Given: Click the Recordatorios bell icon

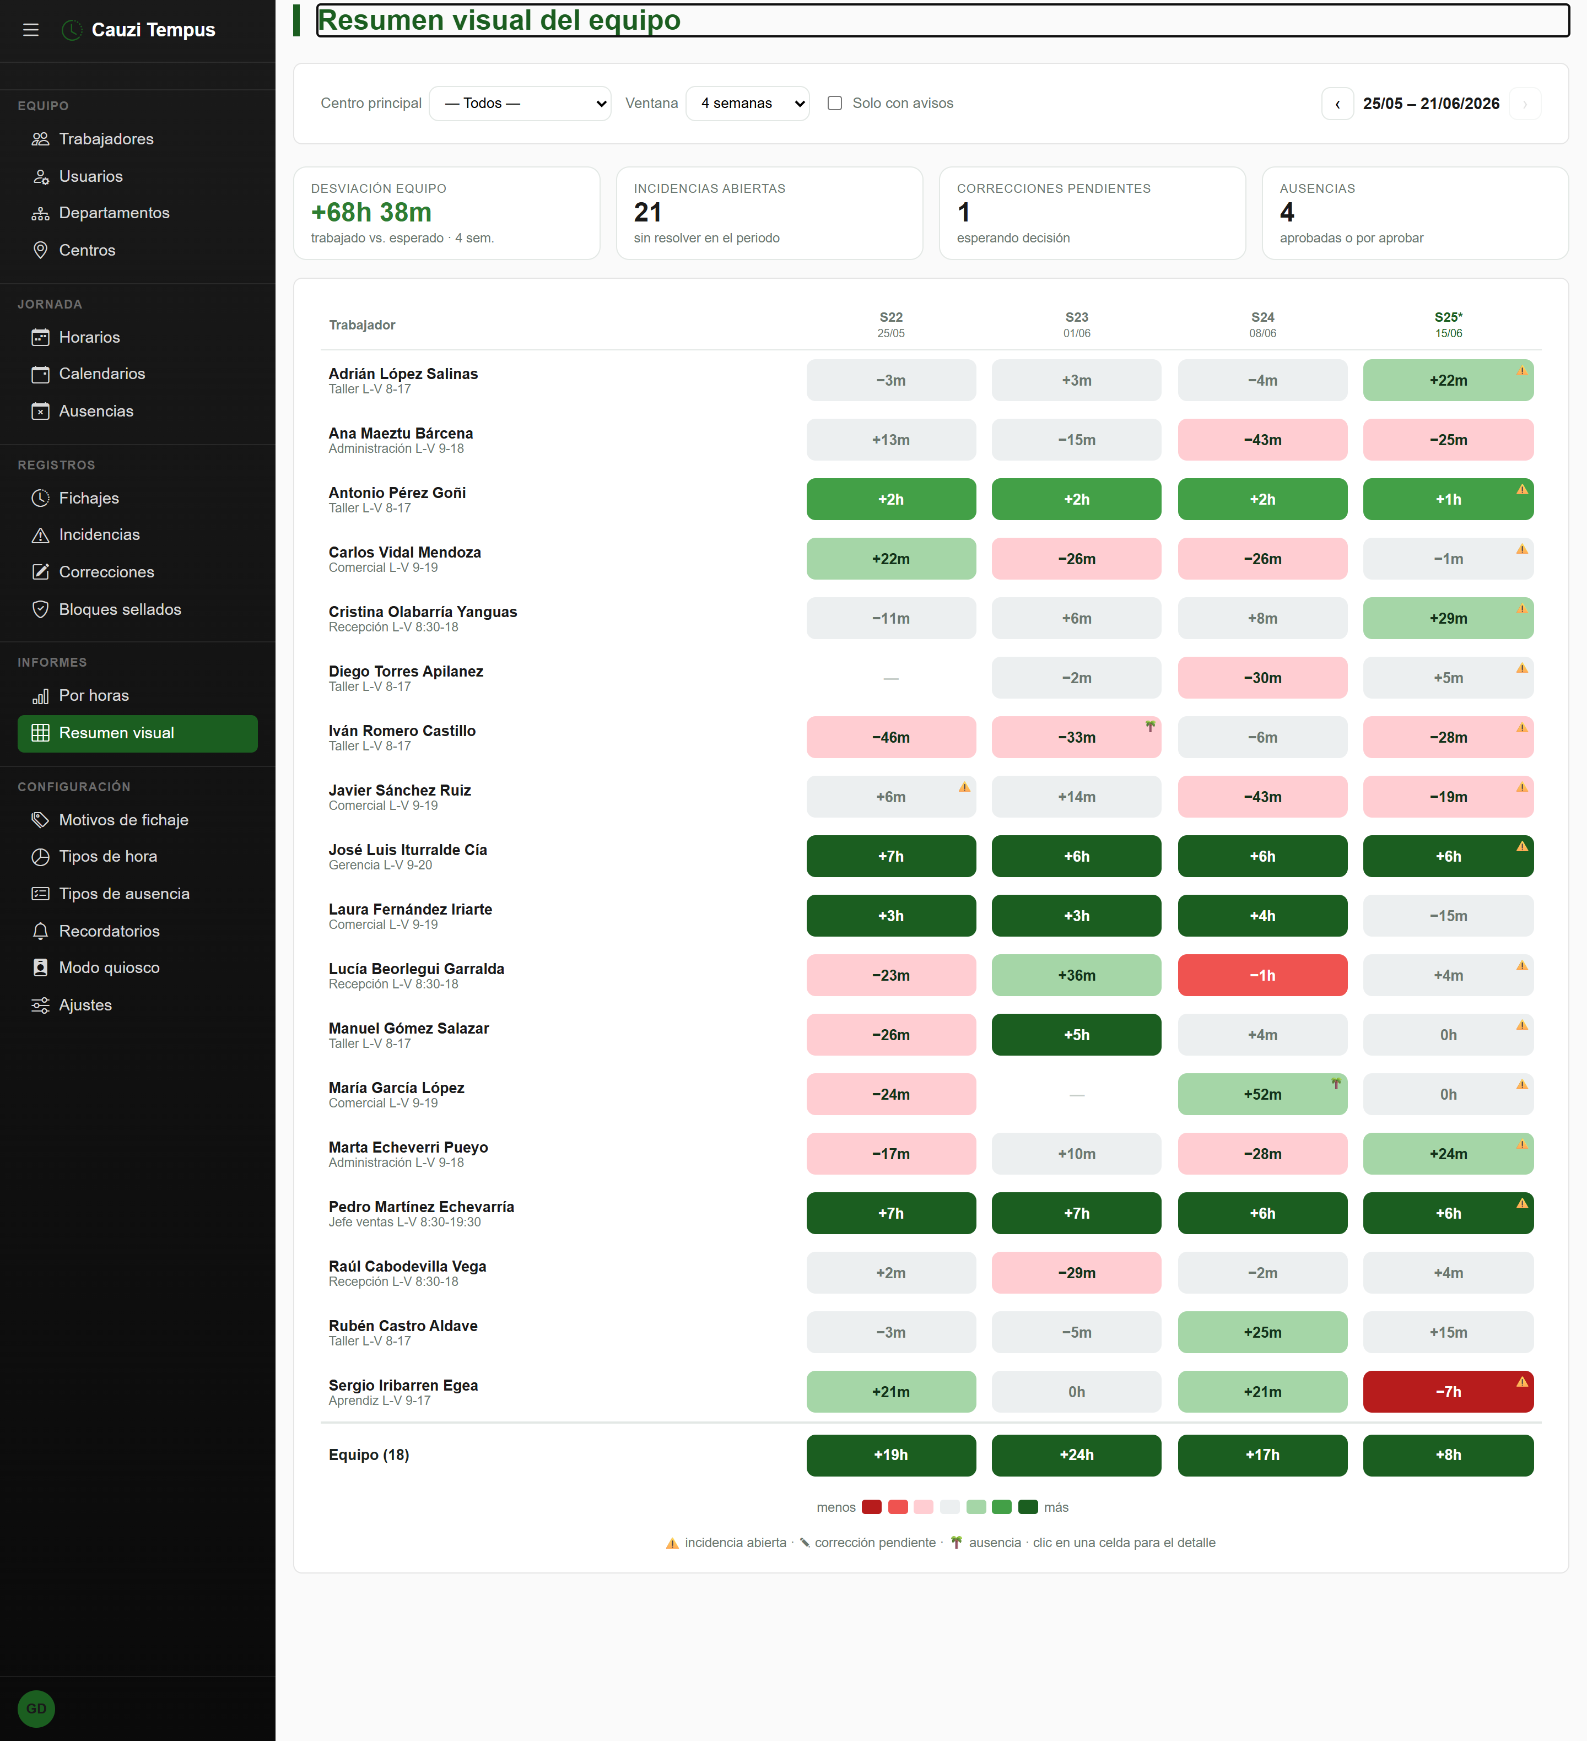Looking at the screenshot, I should point(40,931).
